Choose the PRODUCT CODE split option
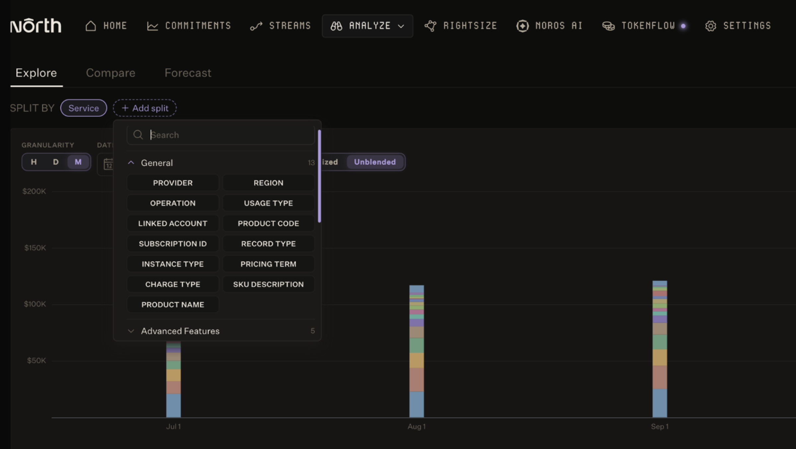 268,224
